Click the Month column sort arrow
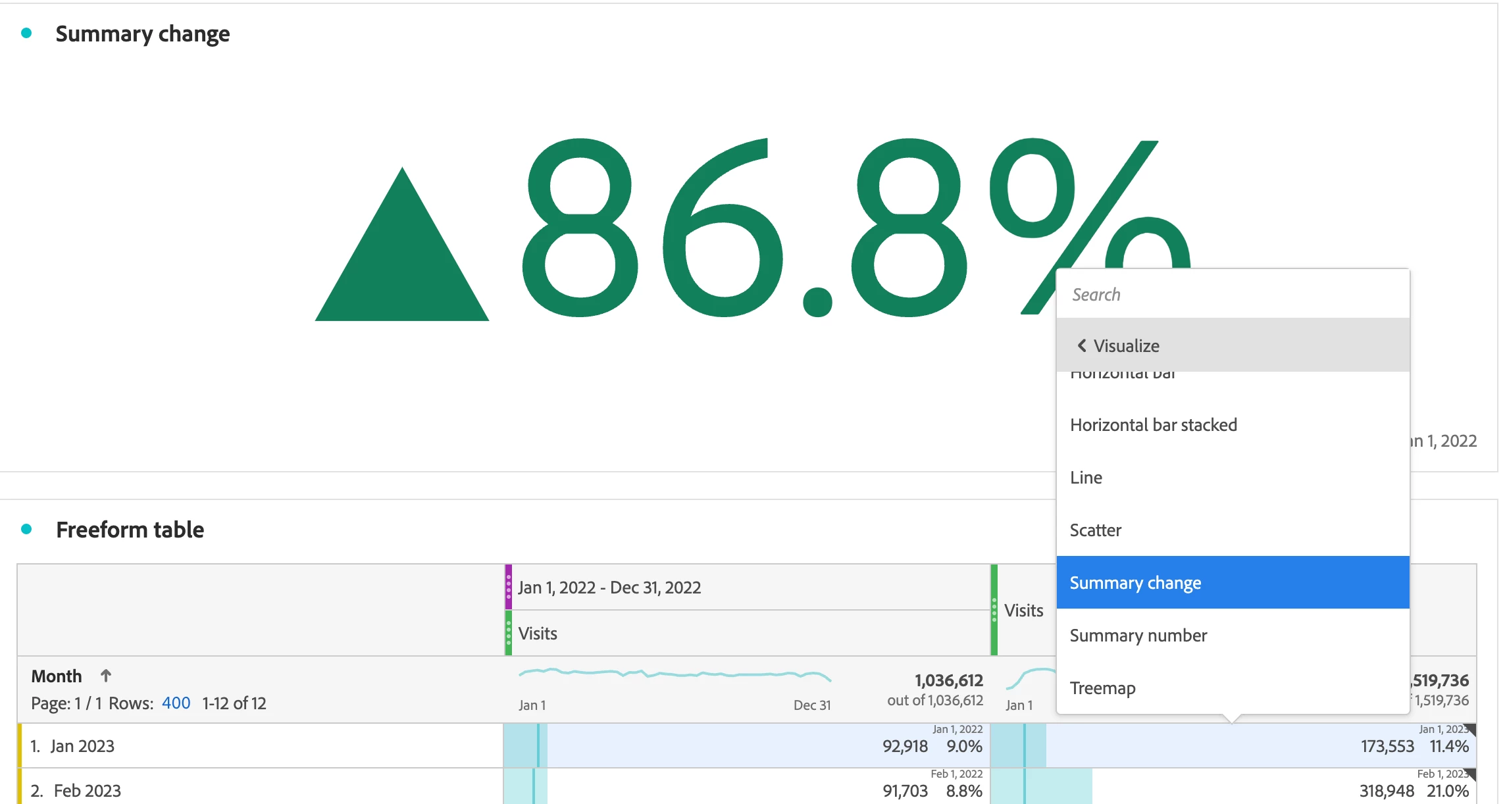Screen dimensions: 1505x804 coord(105,676)
